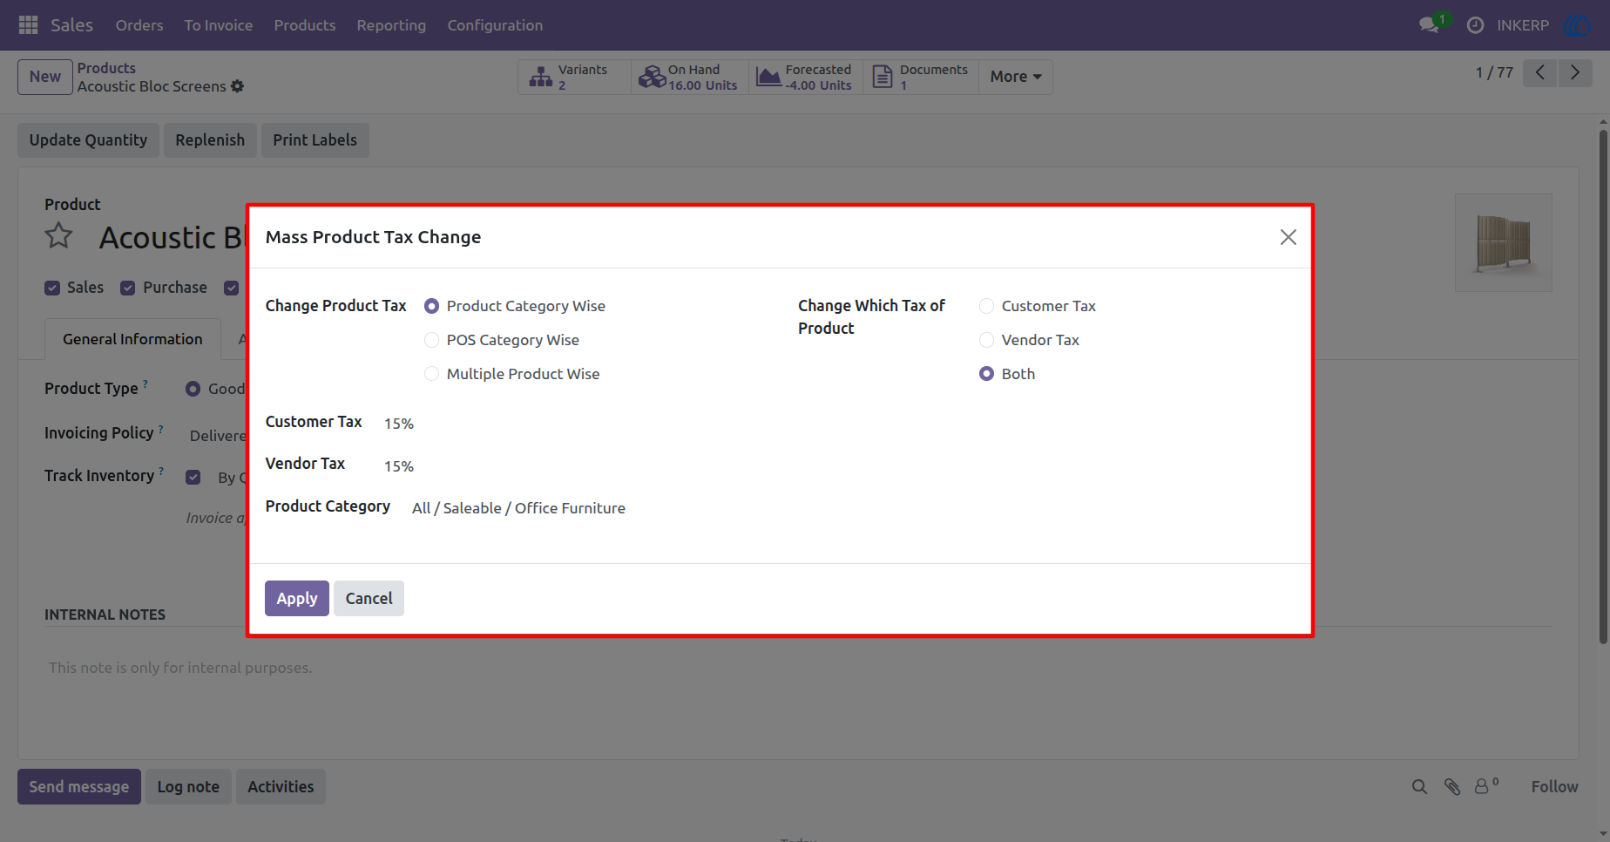The image size is (1610, 842).
Task: Select Product Category Wise radio
Action: [431, 306]
